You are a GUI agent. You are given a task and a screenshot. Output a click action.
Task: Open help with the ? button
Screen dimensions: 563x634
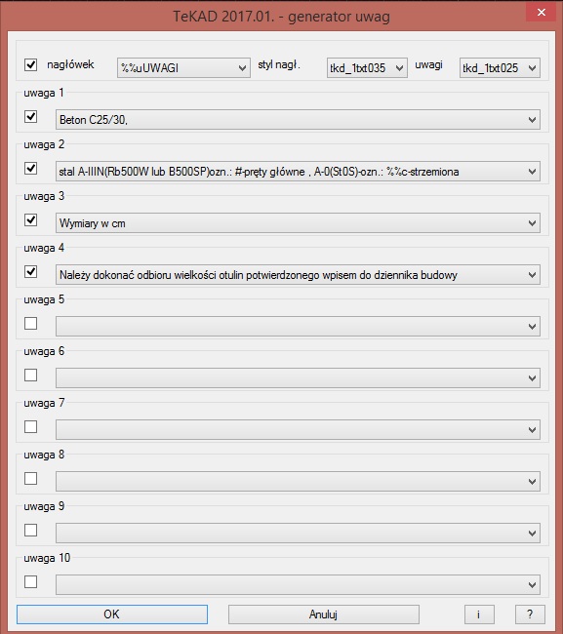(530, 614)
